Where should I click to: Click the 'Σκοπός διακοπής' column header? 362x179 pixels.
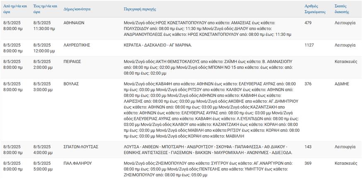[x=342, y=9]
